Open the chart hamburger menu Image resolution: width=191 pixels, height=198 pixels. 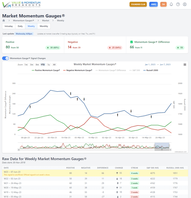[x=185, y=65]
